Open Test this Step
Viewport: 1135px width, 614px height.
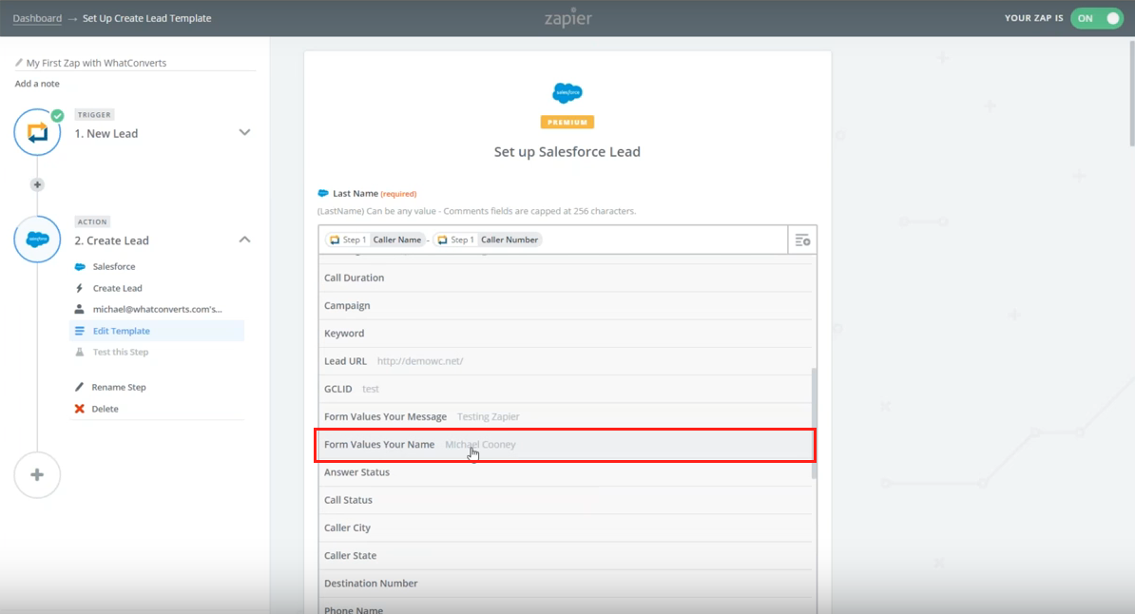point(120,352)
